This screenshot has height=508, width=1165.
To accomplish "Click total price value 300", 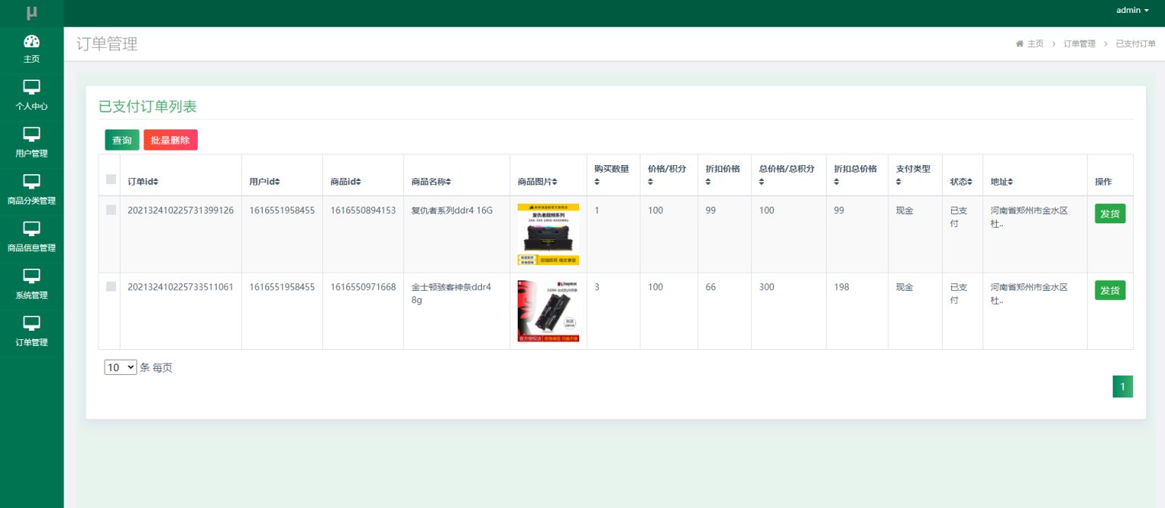I will [x=767, y=287].
